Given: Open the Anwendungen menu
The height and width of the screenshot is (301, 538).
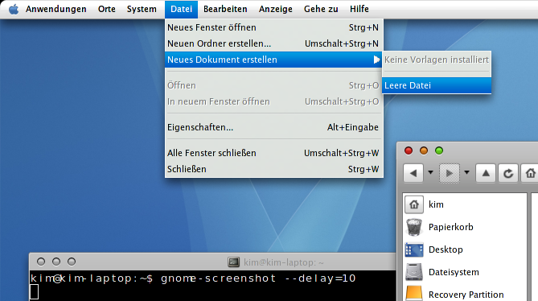Looking at the screenshot, I should click(56, 10).
